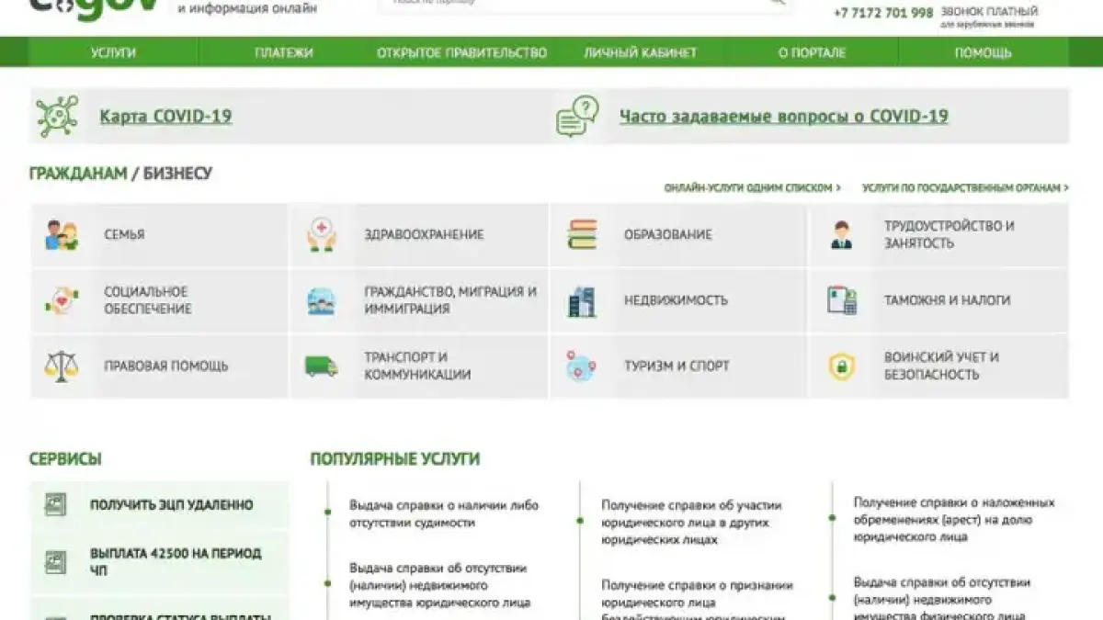Click the icon beside Выплата 42500

(x=56, y=562)
